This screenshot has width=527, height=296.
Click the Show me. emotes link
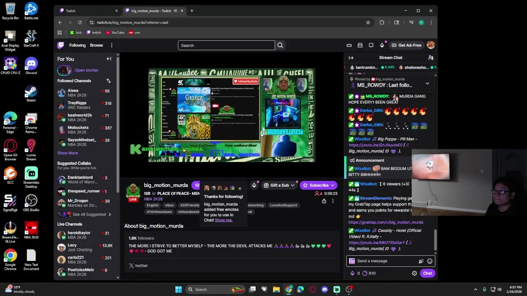click(x=224, y=220)
